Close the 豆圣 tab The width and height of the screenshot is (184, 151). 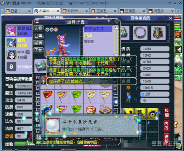click(30, 11)
